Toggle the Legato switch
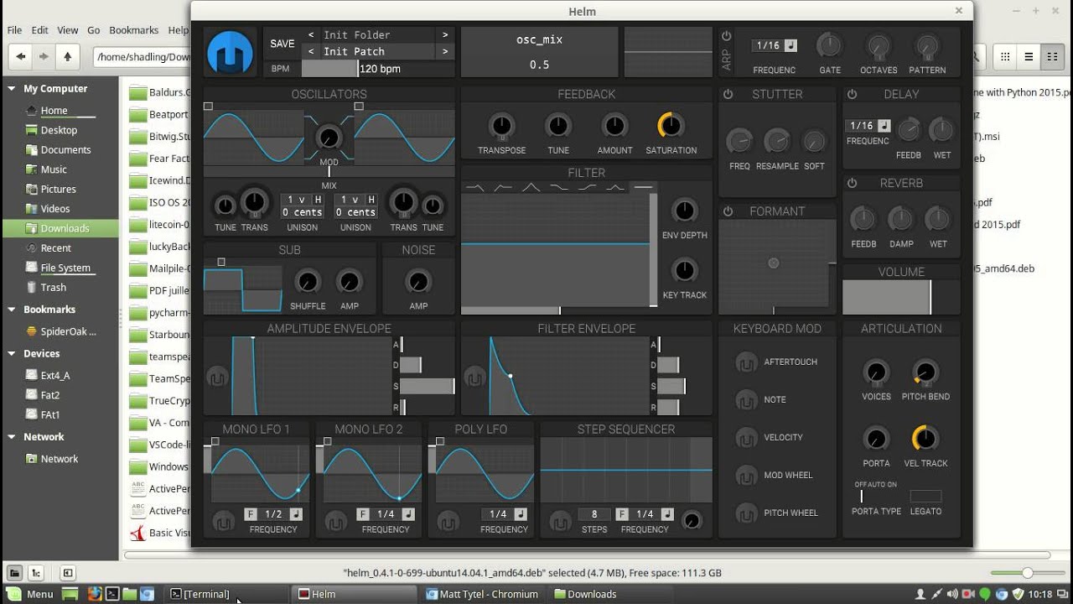1073x604 pixels. 925,496
